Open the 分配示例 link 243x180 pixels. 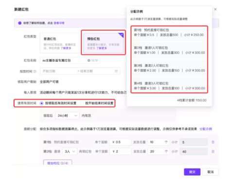click(206, 129)
